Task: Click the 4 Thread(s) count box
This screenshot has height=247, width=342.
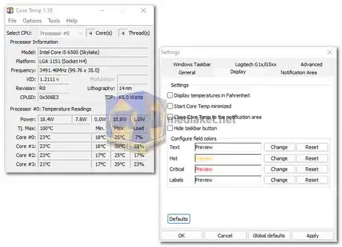Action: tap(123, 33)
